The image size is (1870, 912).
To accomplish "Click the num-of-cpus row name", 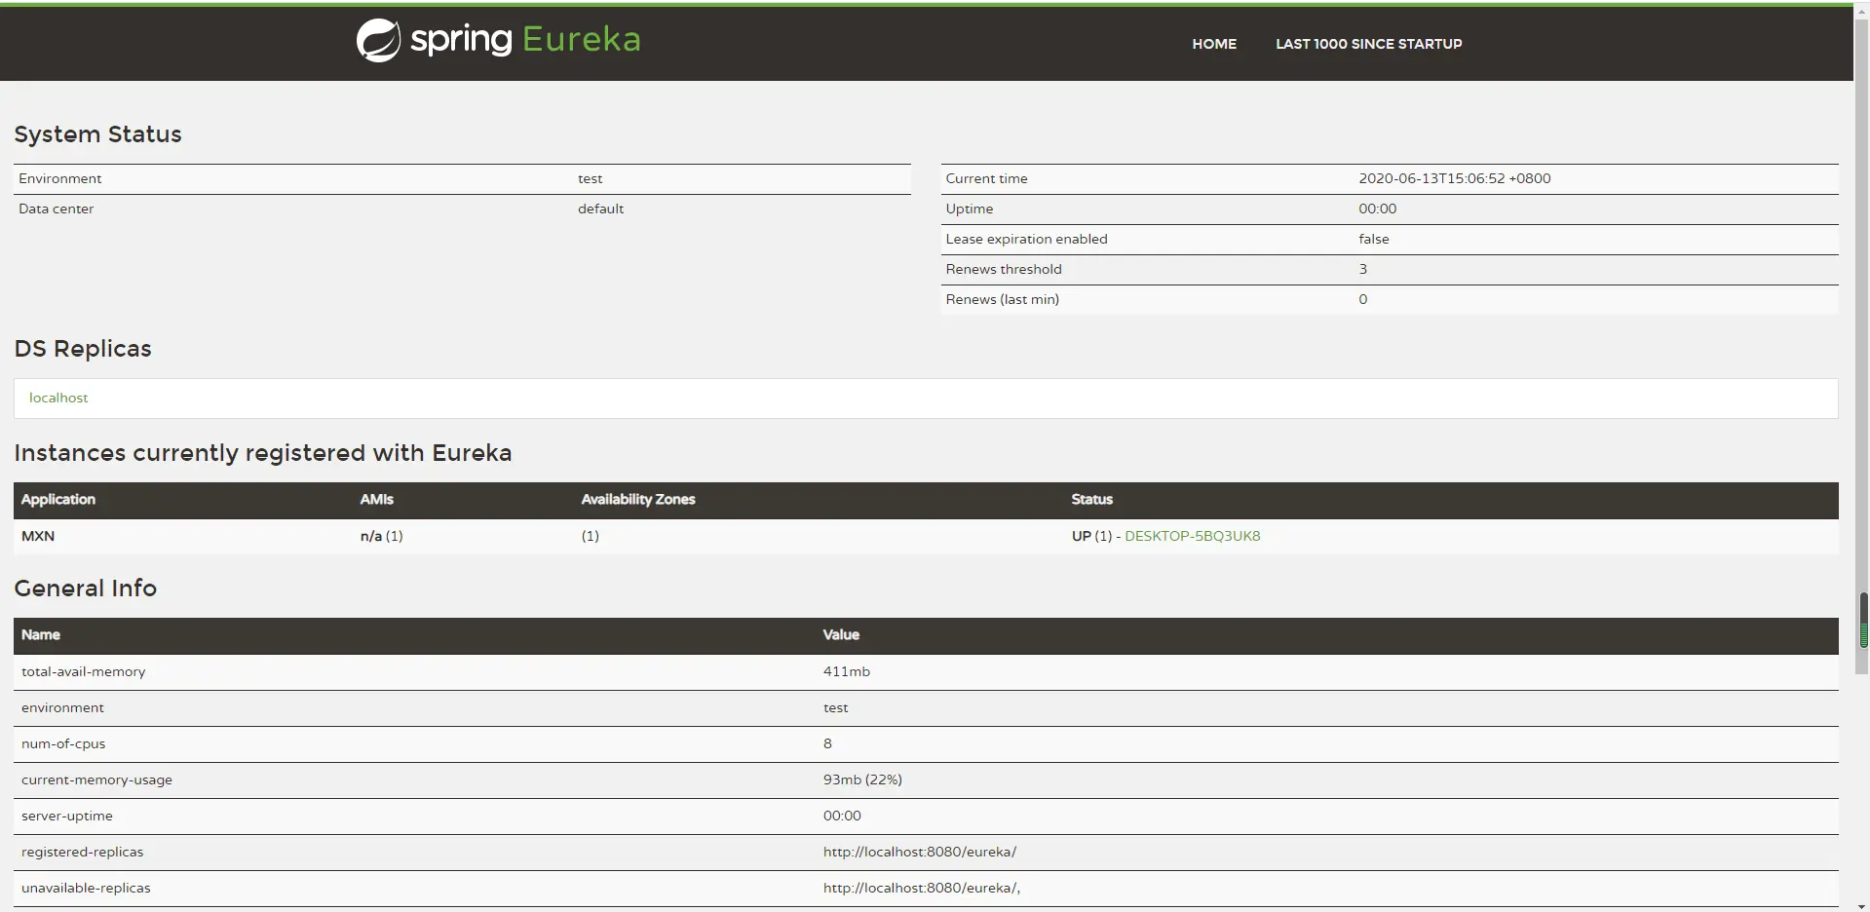I will coord(63,743).
